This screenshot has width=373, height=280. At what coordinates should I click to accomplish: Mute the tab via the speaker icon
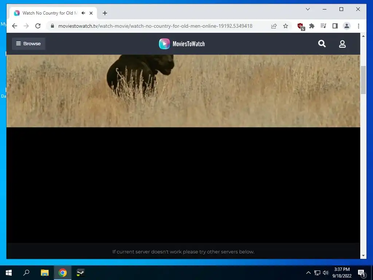coord(83,13)
